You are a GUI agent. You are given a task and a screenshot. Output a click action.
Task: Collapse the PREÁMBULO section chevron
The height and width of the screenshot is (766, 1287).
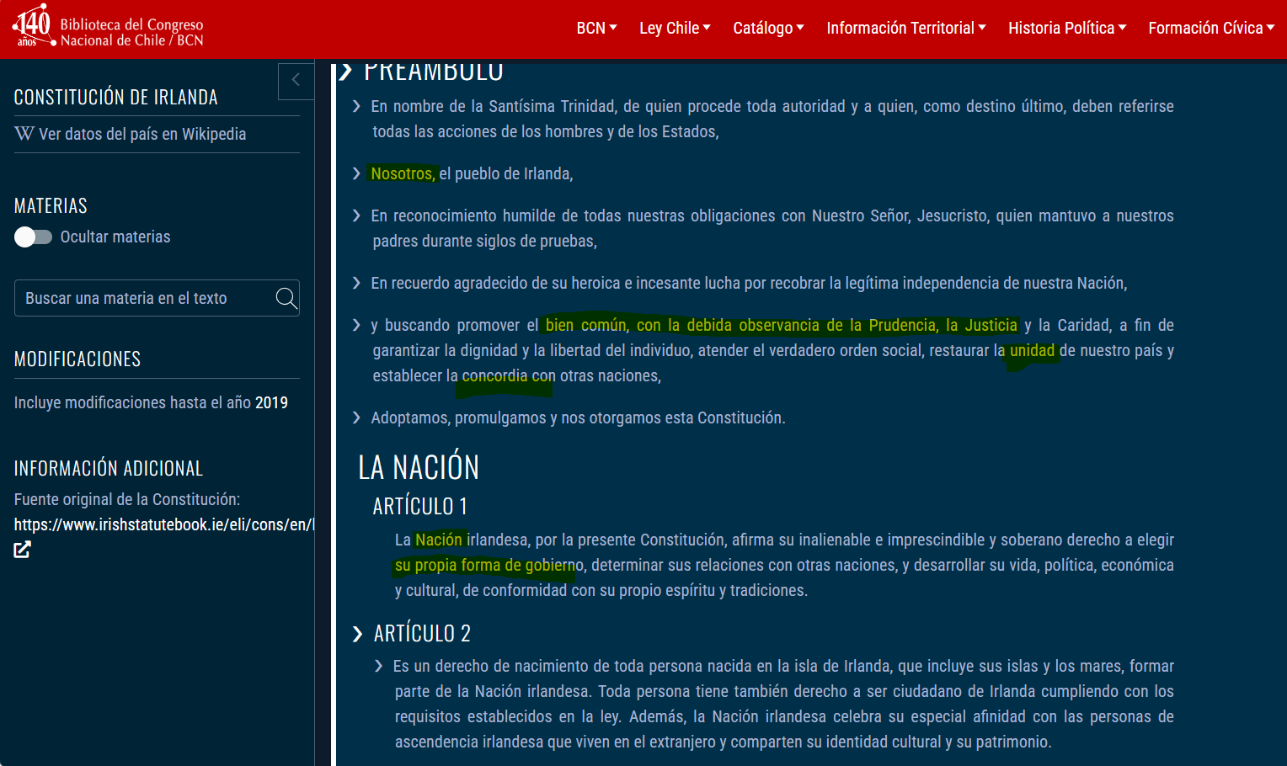coord(345,72)
